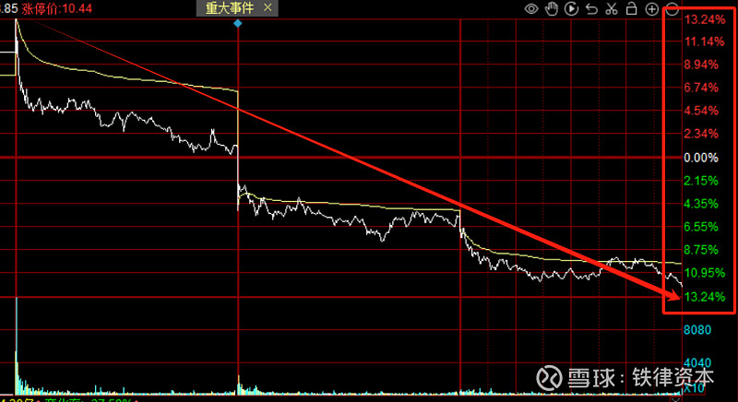Click the green 13.24% axis label

point(705,297)
